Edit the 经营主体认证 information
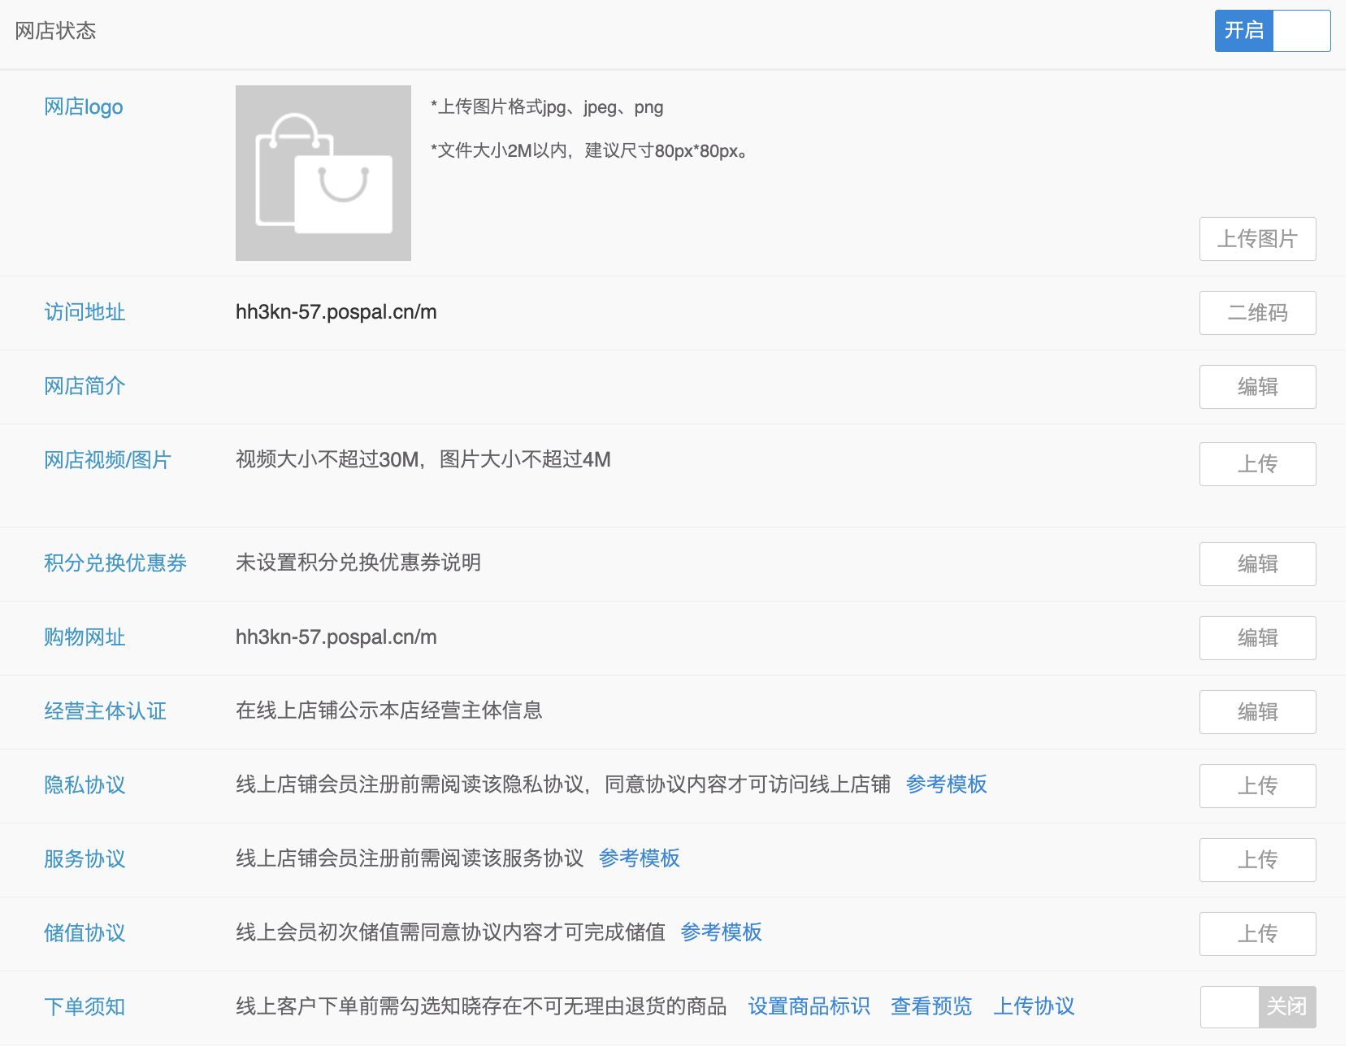 click(1257, 712)
